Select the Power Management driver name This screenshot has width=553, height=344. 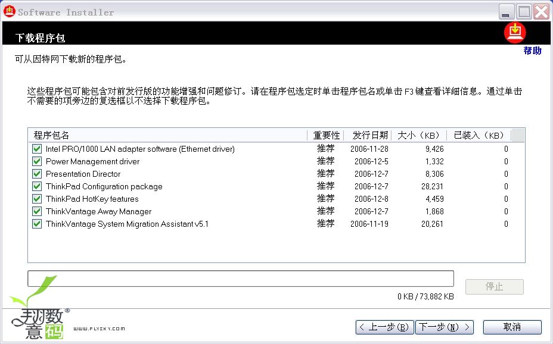93,162
